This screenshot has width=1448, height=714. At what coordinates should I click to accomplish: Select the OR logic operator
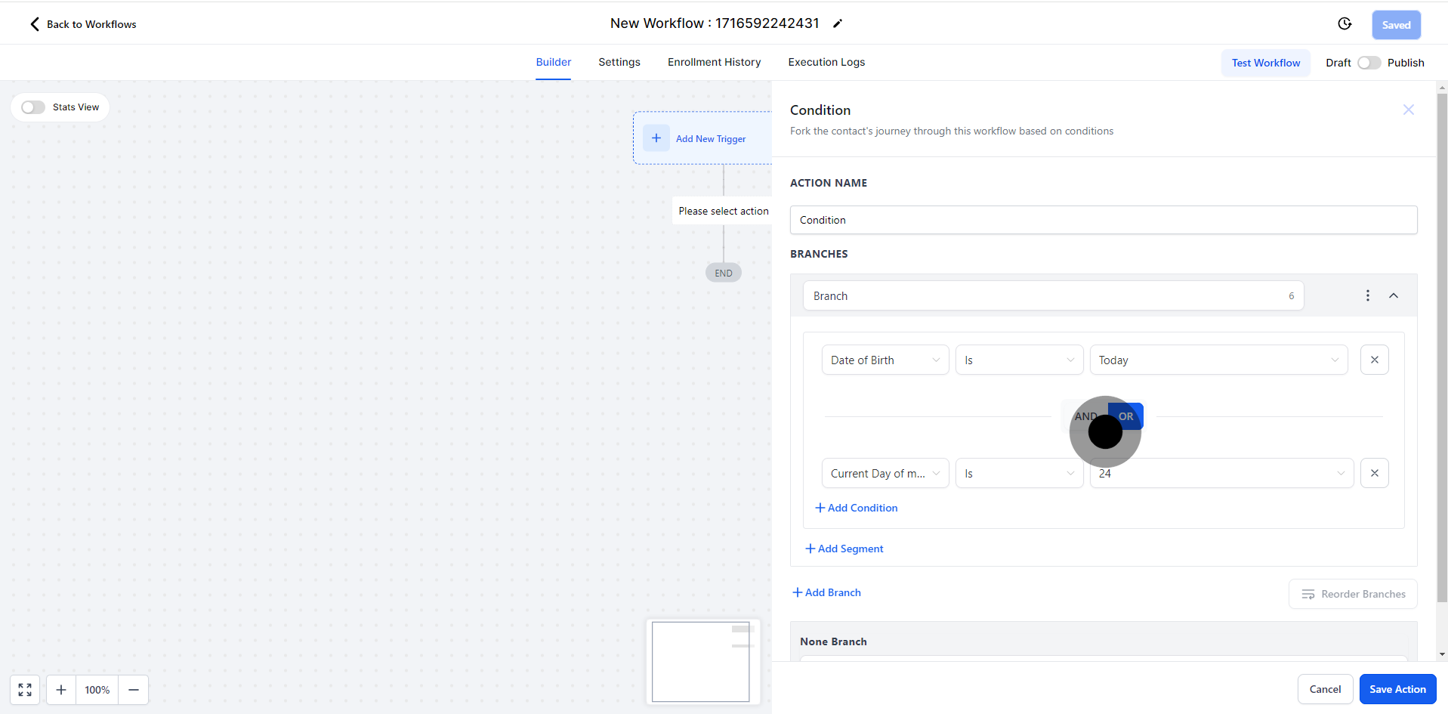[1126, 416]
